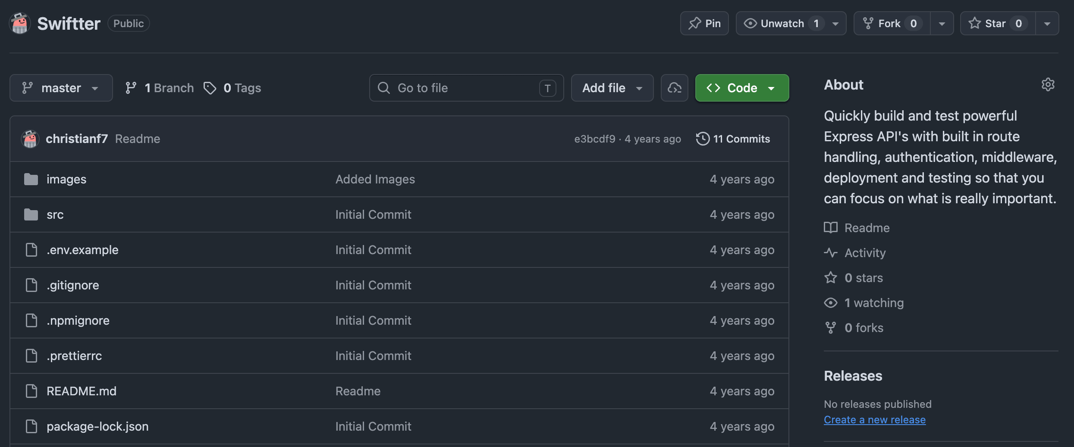Viewport: 1074px width, 447px height.
Task: Click the magnifier icon in Go to file
Action: [384, 88]
